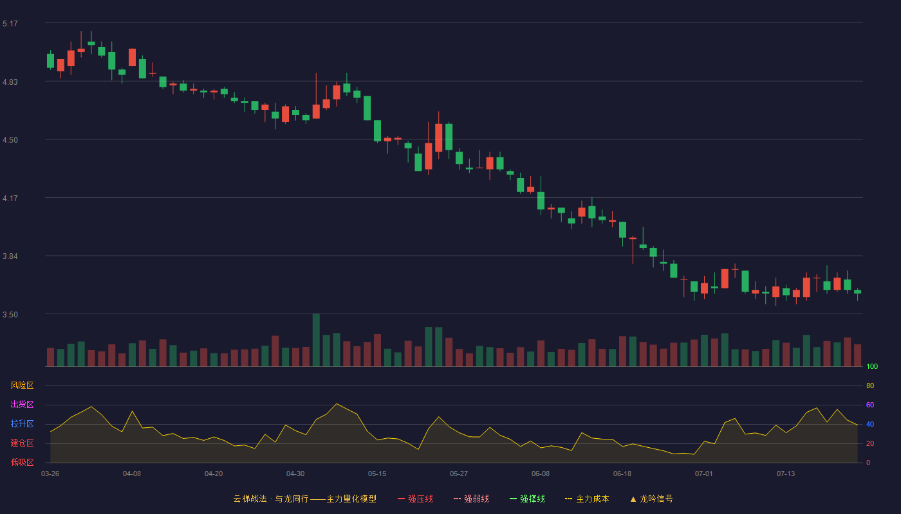Click the 06-18 date axis label

click(x=622, y=474)
